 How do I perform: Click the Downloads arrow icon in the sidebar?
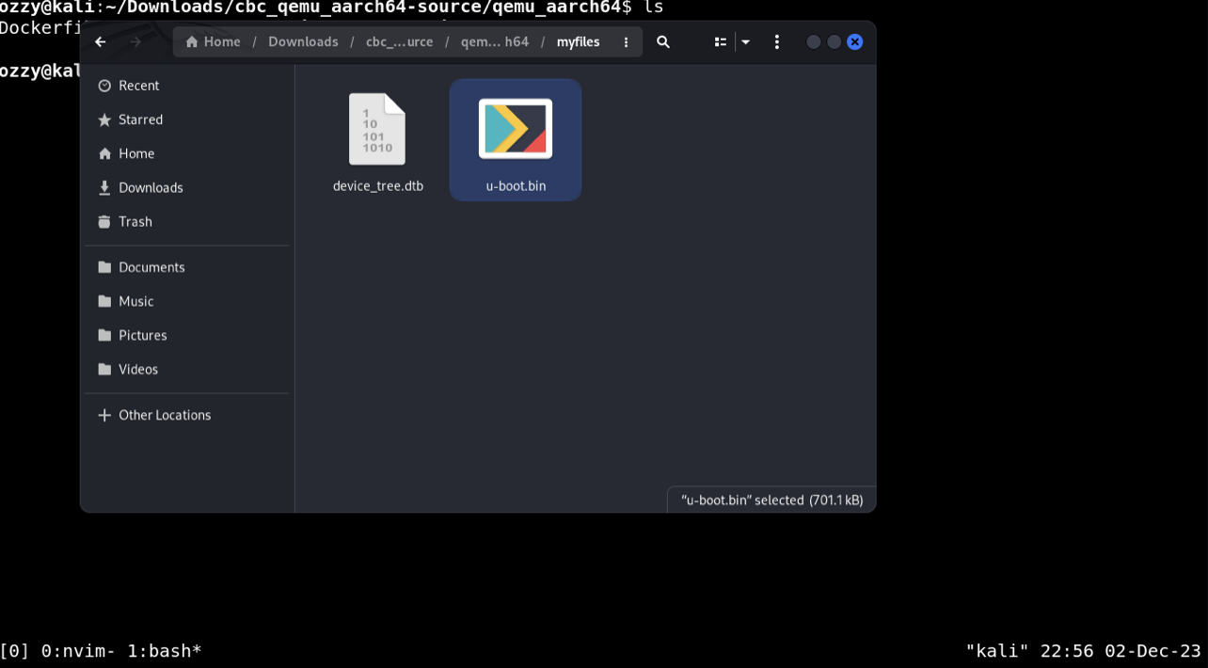104,187
